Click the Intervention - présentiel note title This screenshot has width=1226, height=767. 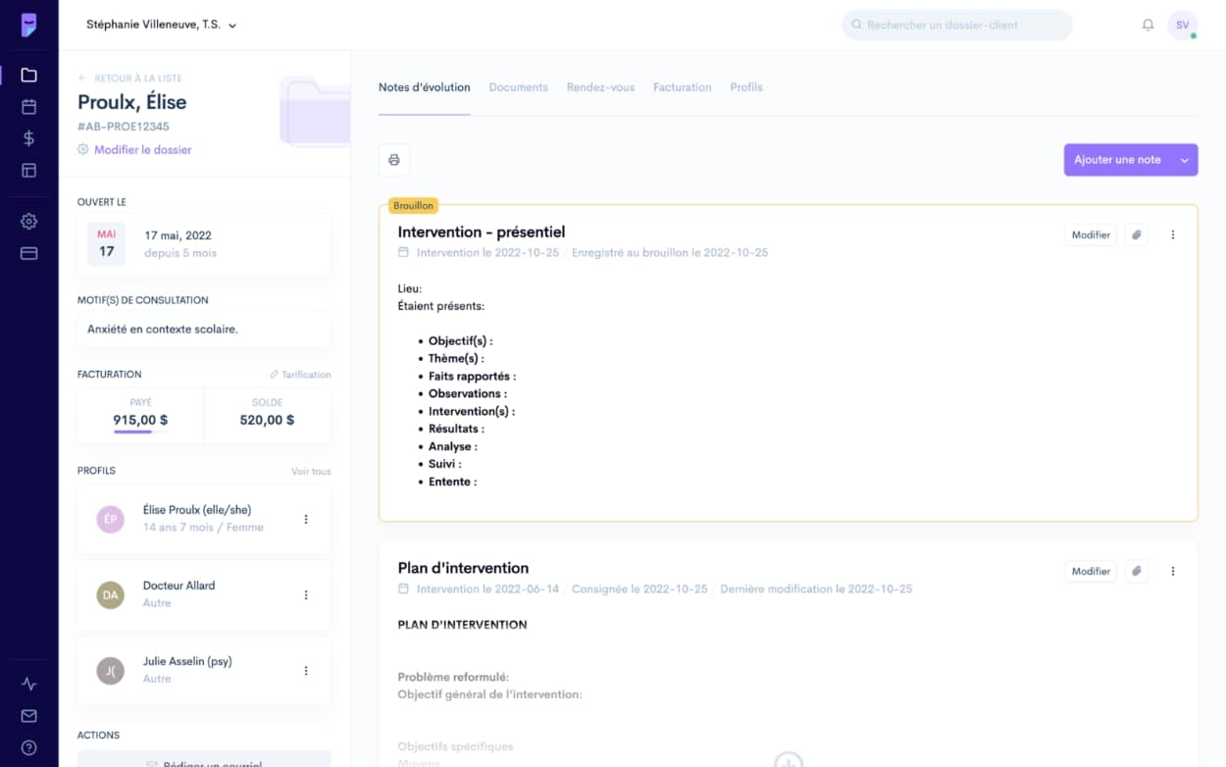point(482,232)
